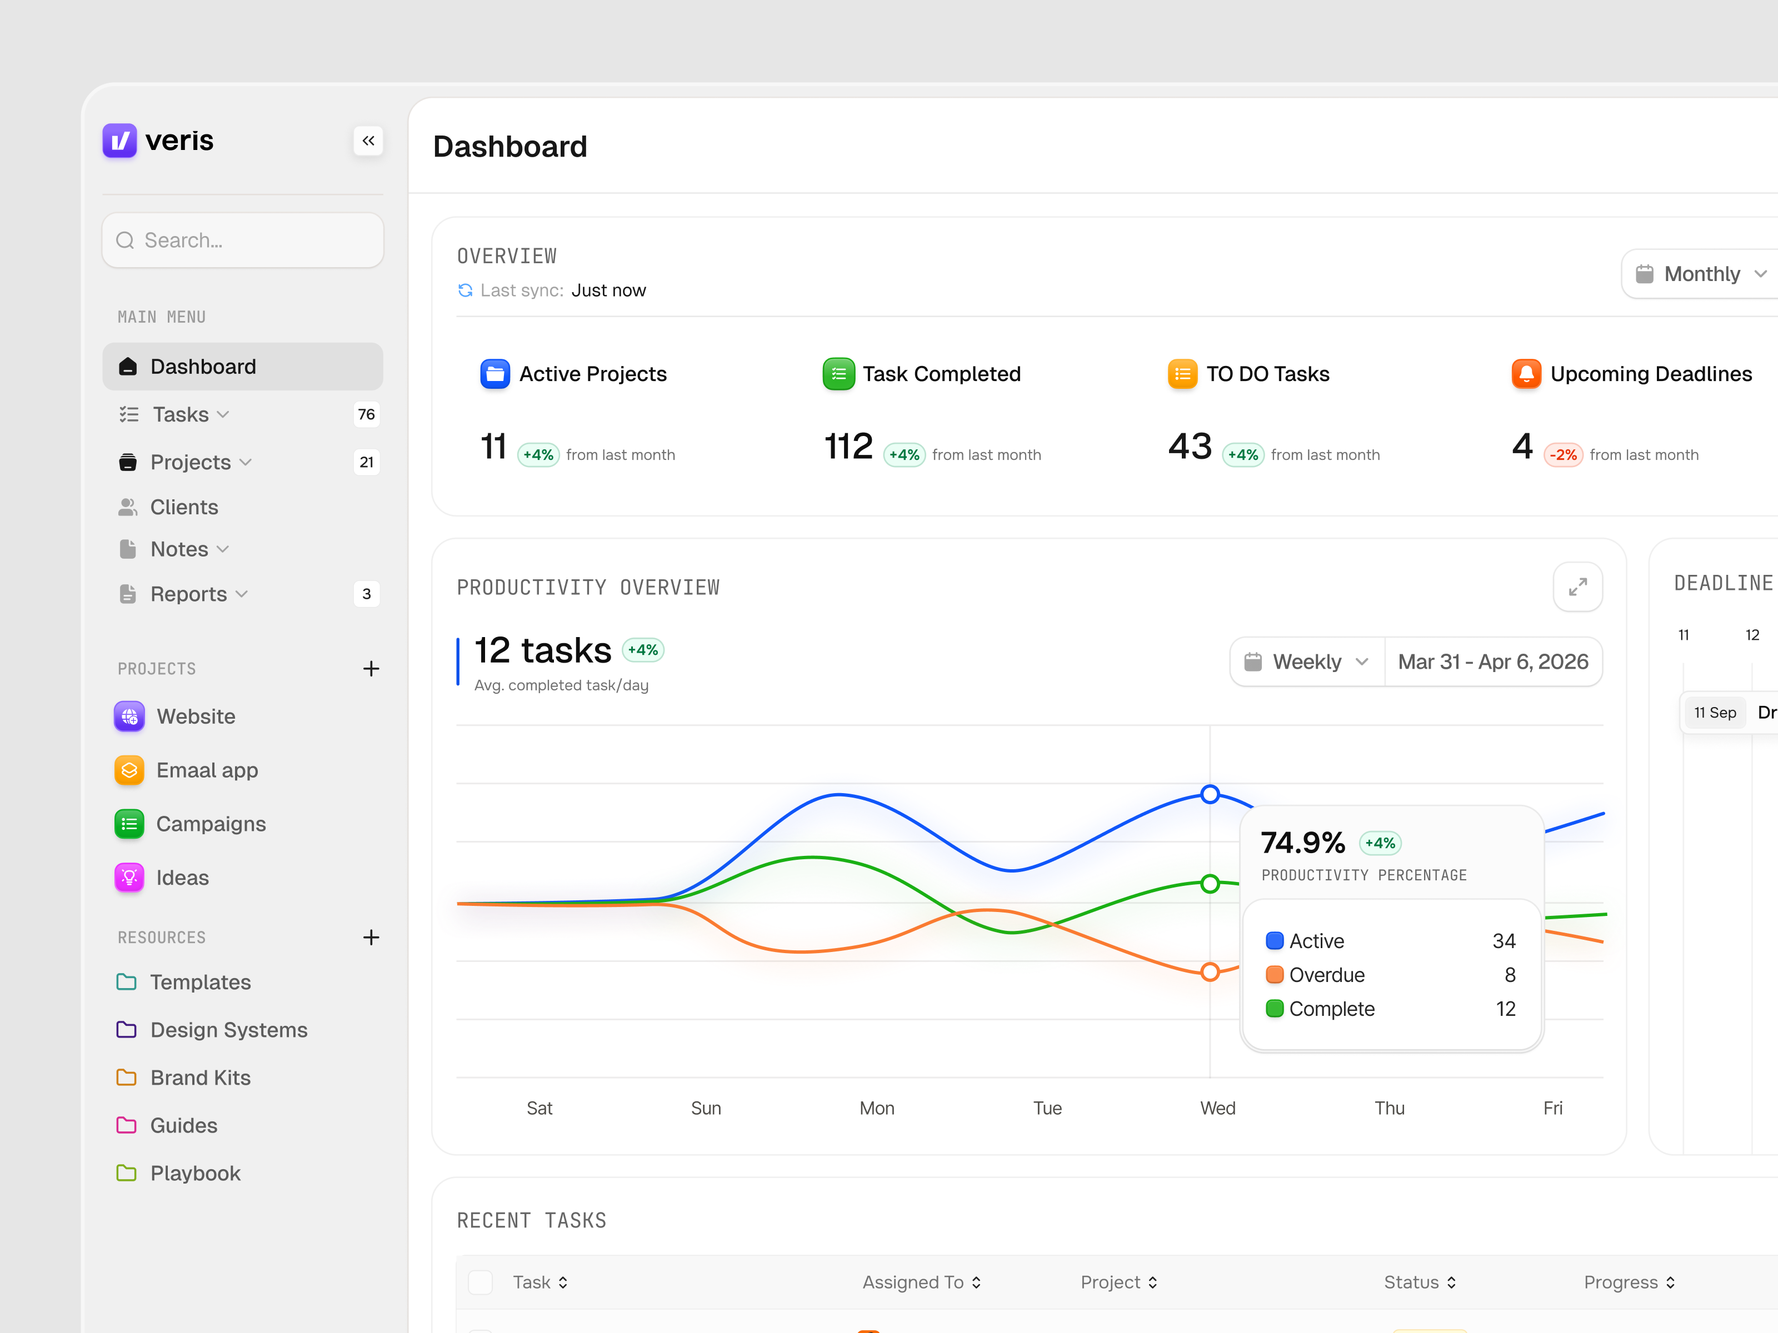Click the Website project globe icon
Image resolution: width=1778 pixels, height=1333 pixels.
129,716
